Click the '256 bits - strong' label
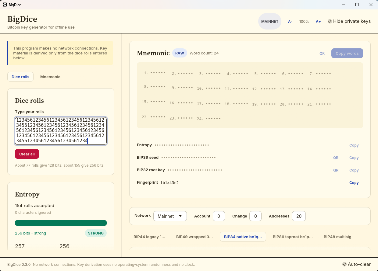Image resolution: width=378 pixels, height=271 pixels. (30, 233)
